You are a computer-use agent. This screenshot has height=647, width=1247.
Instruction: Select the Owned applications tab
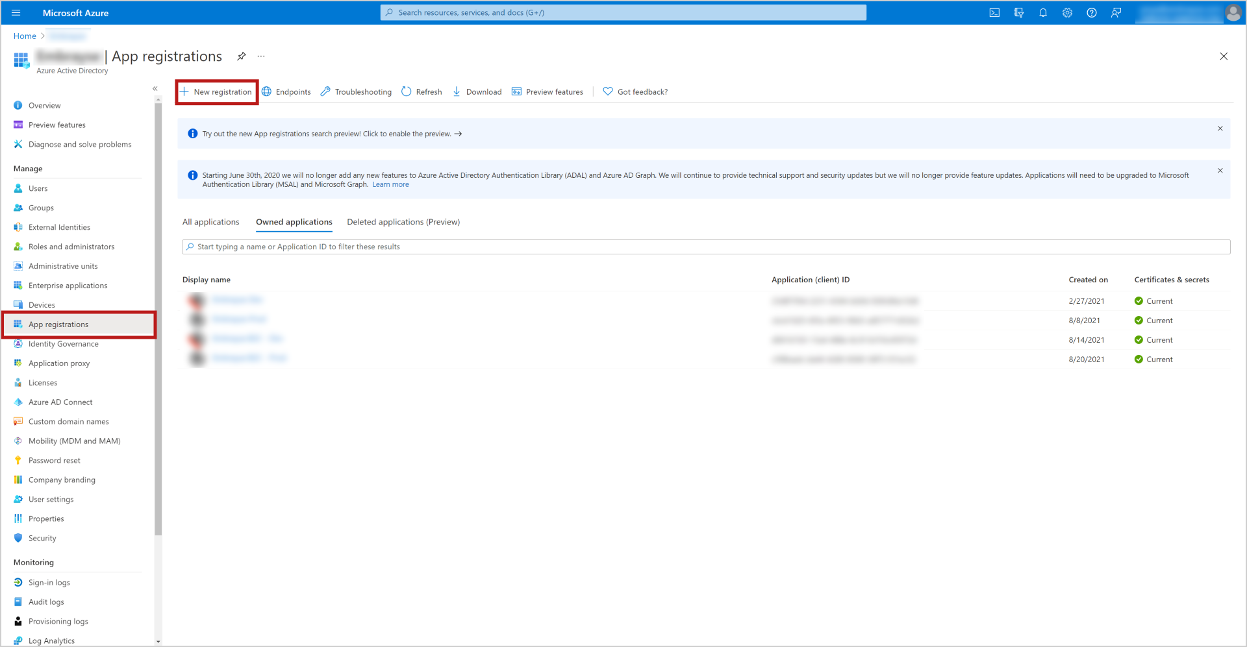(x=294, y=222)
